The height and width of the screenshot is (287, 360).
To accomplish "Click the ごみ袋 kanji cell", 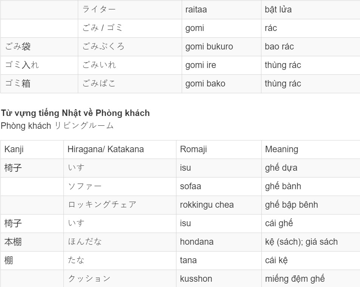I will coord(39,46).
